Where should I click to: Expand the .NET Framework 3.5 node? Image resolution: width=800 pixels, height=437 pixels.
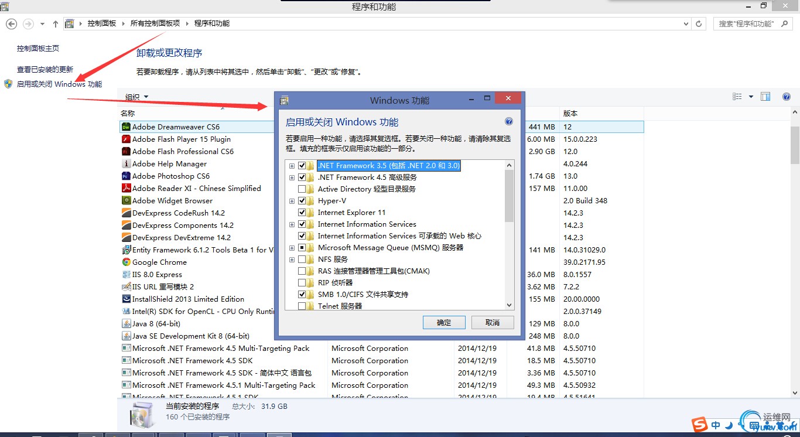click(292, 166)
